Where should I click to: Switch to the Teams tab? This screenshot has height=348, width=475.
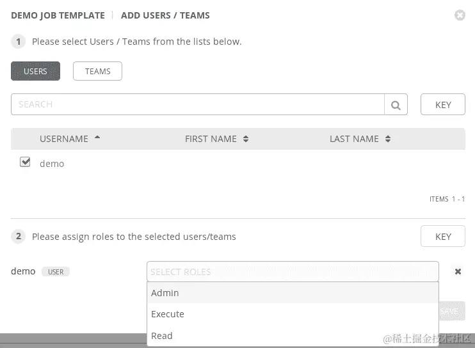(x=97, y=71)
